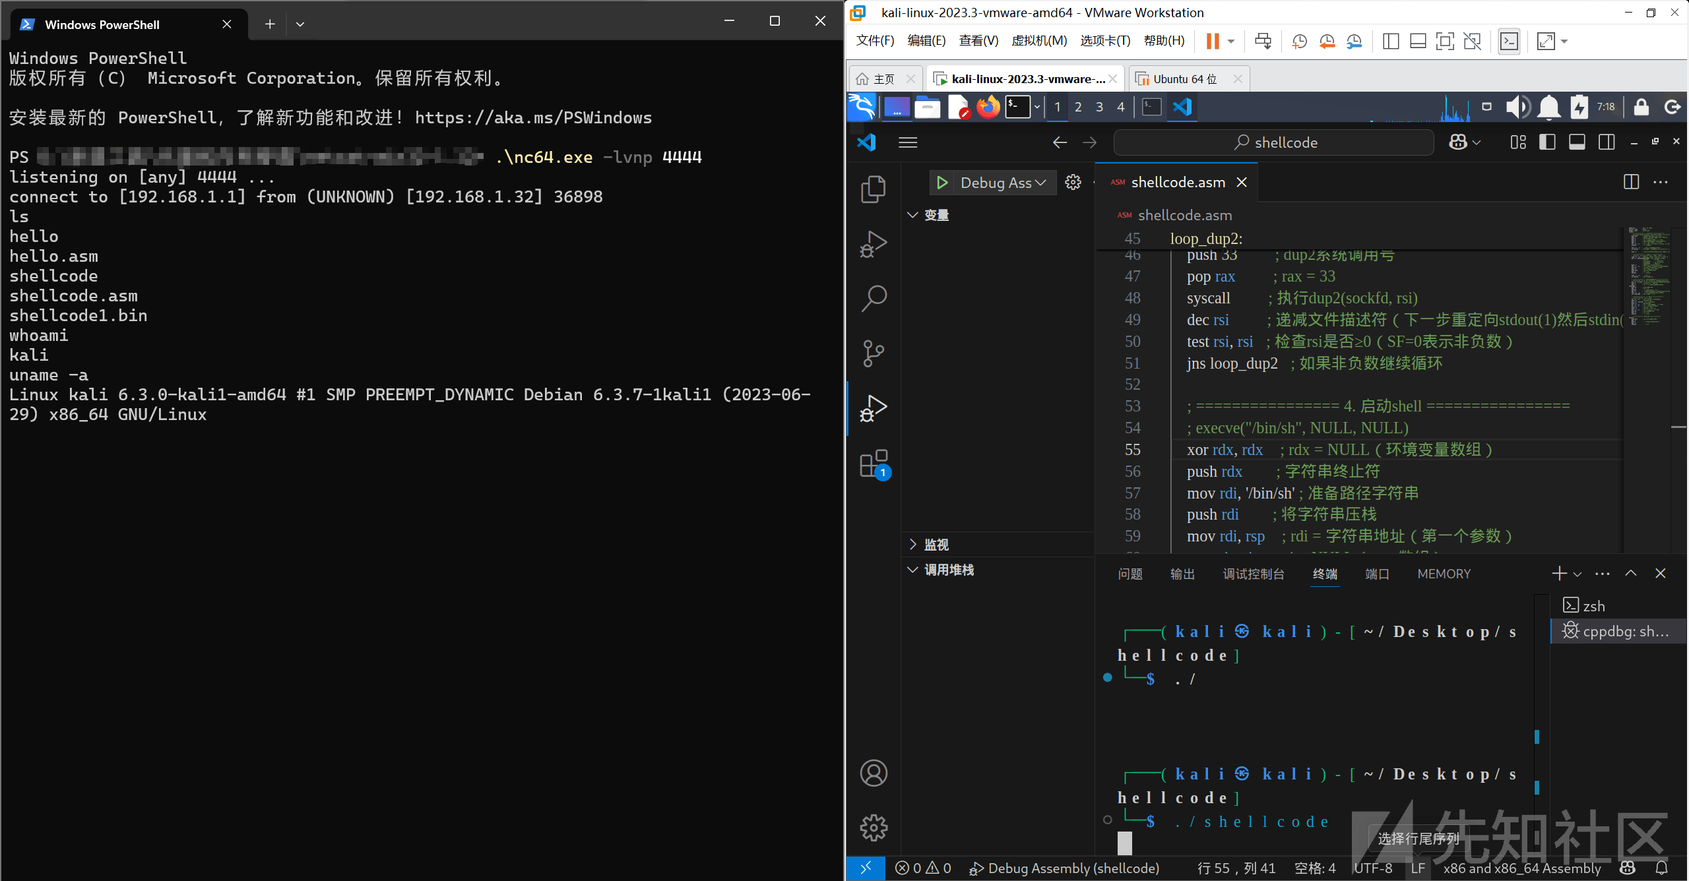Open the 文件(F) menu in VMware
This screenshot has width=1689, height=881.
click(875, 41)
